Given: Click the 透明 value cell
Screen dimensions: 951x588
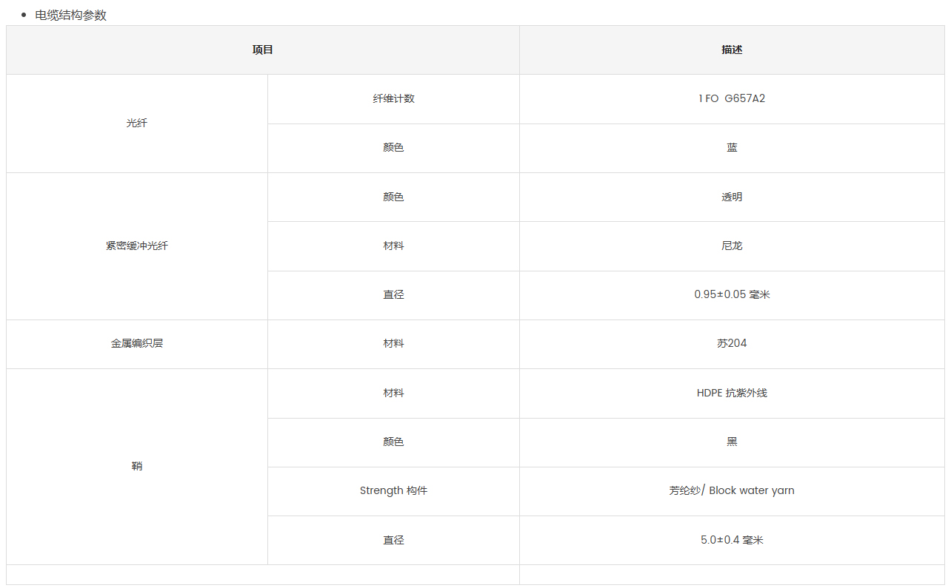Looking at the screenshot, I should click(x=732, y=197).
